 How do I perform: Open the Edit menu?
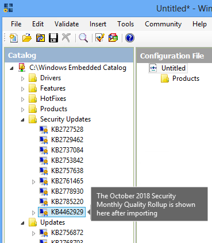[x=38, y=24]
